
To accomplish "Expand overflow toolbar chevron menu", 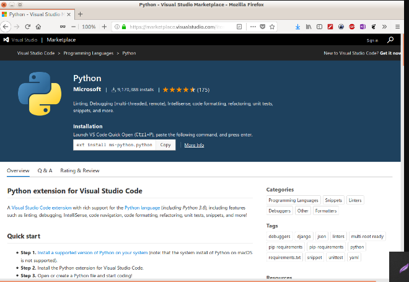I will pyautogui.click(x=384, y=27).
